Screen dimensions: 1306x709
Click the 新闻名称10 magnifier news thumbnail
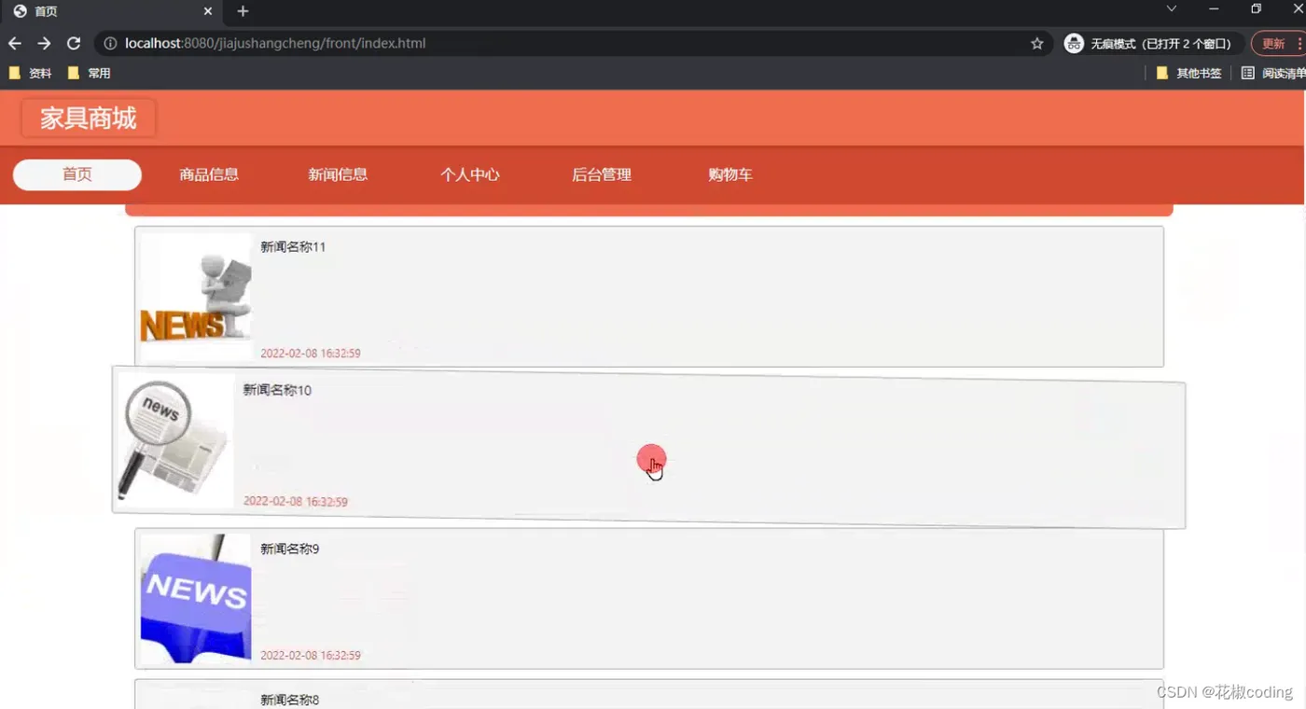click(x=175, y=440)
